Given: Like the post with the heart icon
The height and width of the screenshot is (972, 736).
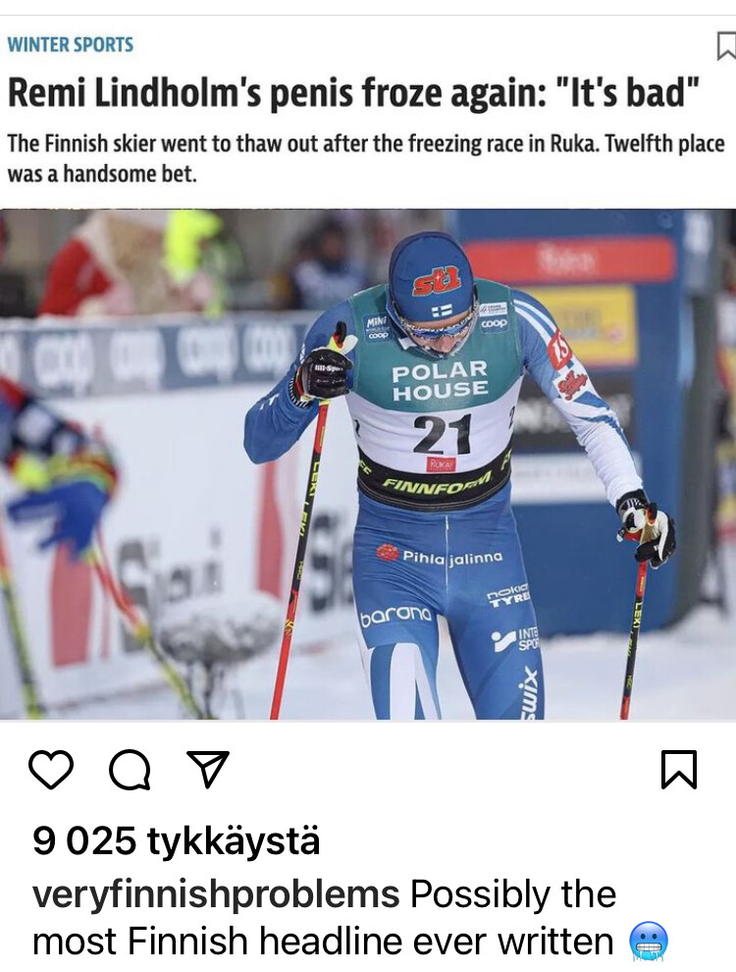Looking at the screenshot, I should click(51, 770).
